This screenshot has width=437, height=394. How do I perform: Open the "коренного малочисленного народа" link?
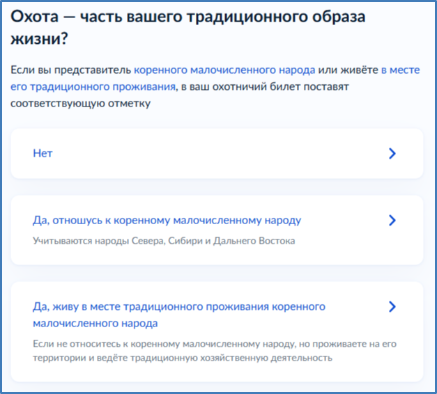point(224,70)
